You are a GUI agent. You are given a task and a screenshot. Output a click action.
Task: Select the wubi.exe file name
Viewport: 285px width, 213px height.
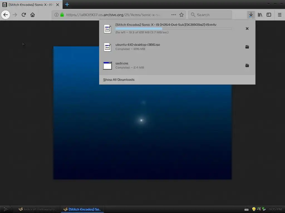122,63
